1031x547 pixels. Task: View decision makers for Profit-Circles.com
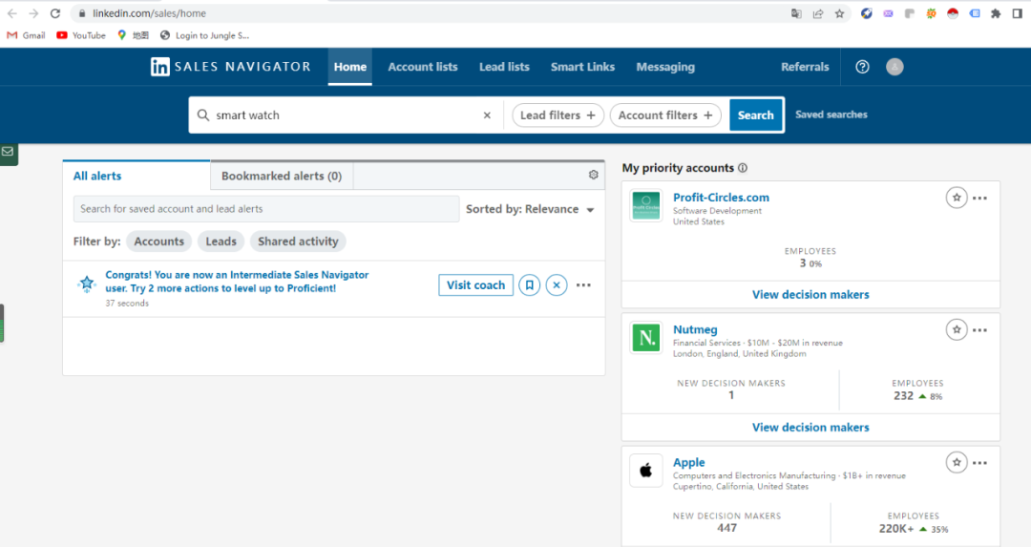tap(810, 295)
